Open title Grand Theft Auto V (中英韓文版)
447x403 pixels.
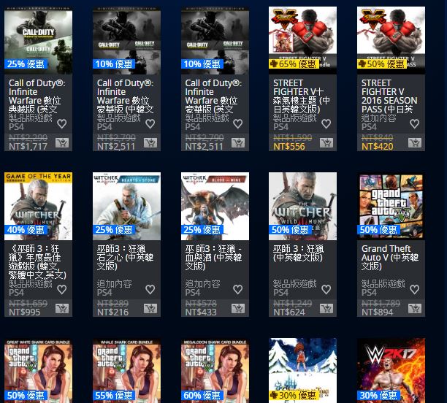point(390,258)
